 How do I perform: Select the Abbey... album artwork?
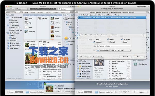point(52,18)
